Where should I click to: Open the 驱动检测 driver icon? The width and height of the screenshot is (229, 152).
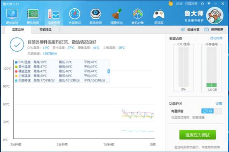[95, 16]
